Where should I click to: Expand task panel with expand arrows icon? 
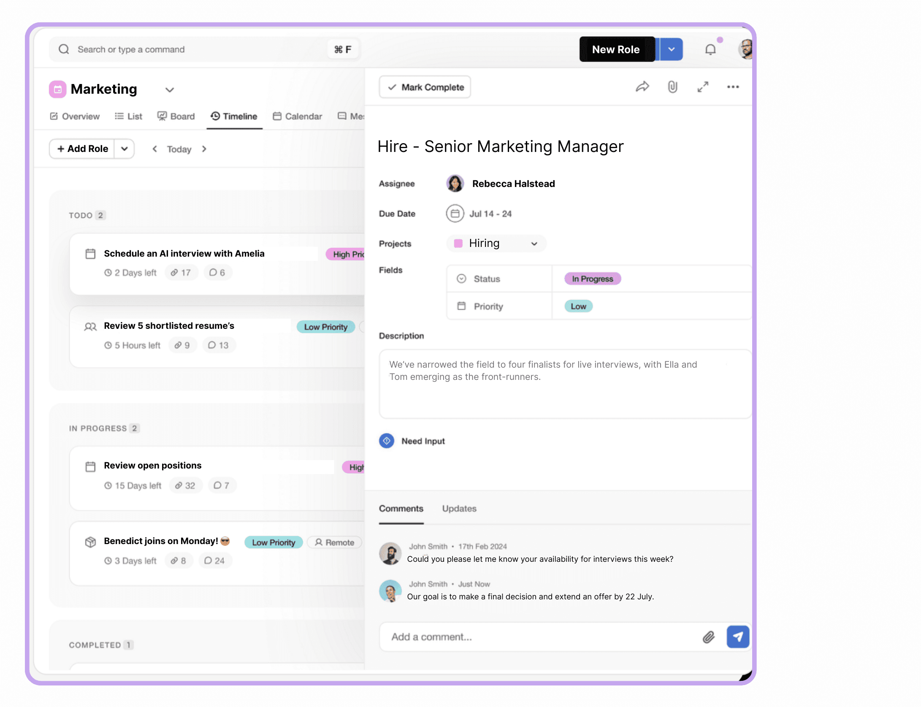coord(703,87)
